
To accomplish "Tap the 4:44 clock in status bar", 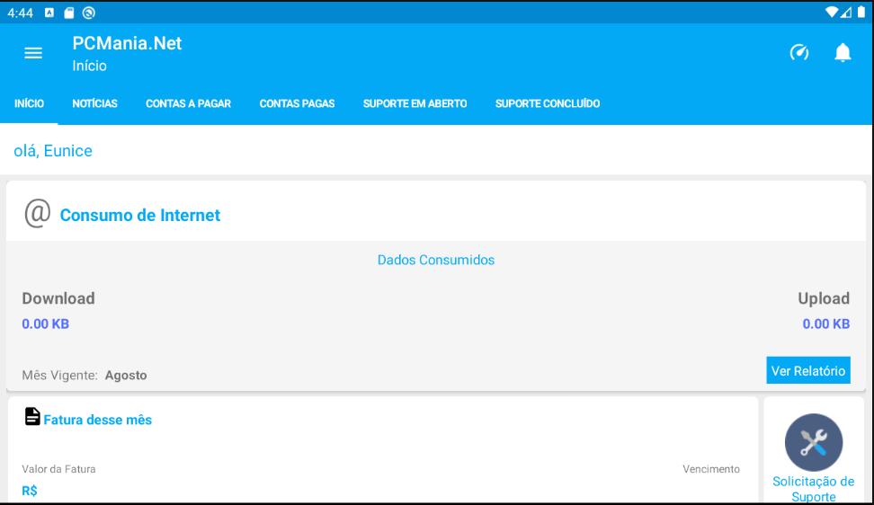I will (21, 13).
